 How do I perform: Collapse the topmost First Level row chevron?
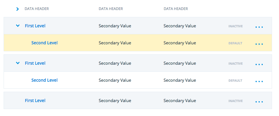(18, 26)
